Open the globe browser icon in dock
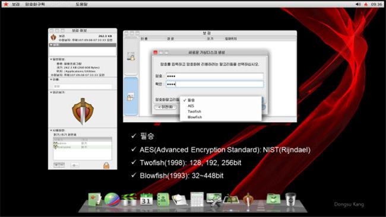Screen dimensions: 386x217 click(112, 199)
